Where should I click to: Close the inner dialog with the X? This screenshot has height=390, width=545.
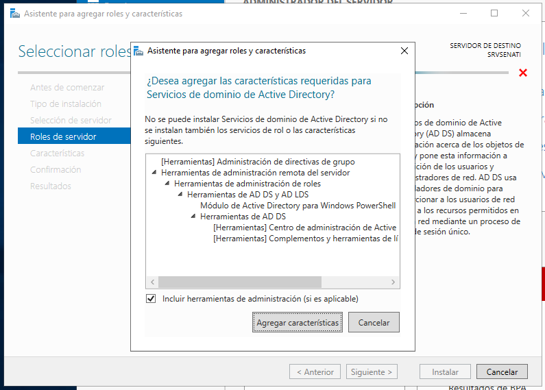click(x=404, y=51)
